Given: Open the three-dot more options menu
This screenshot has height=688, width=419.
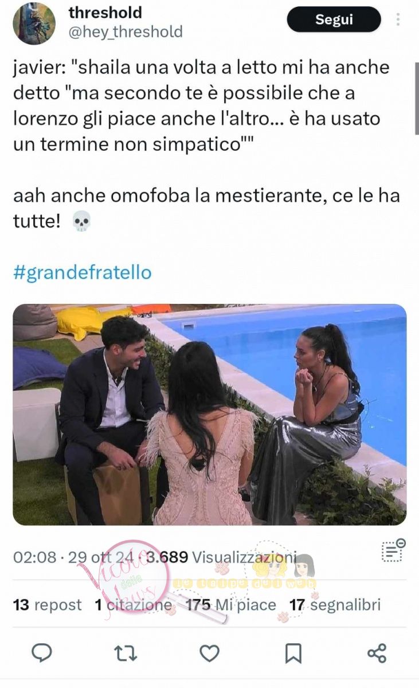Looking at the screenshot, I should [398, 19].
